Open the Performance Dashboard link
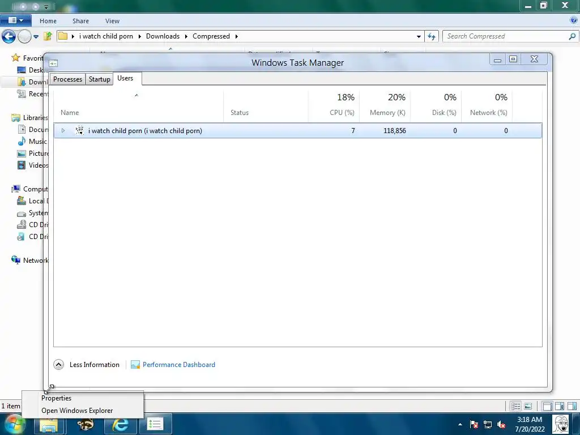580x435 pixels. 178,365
